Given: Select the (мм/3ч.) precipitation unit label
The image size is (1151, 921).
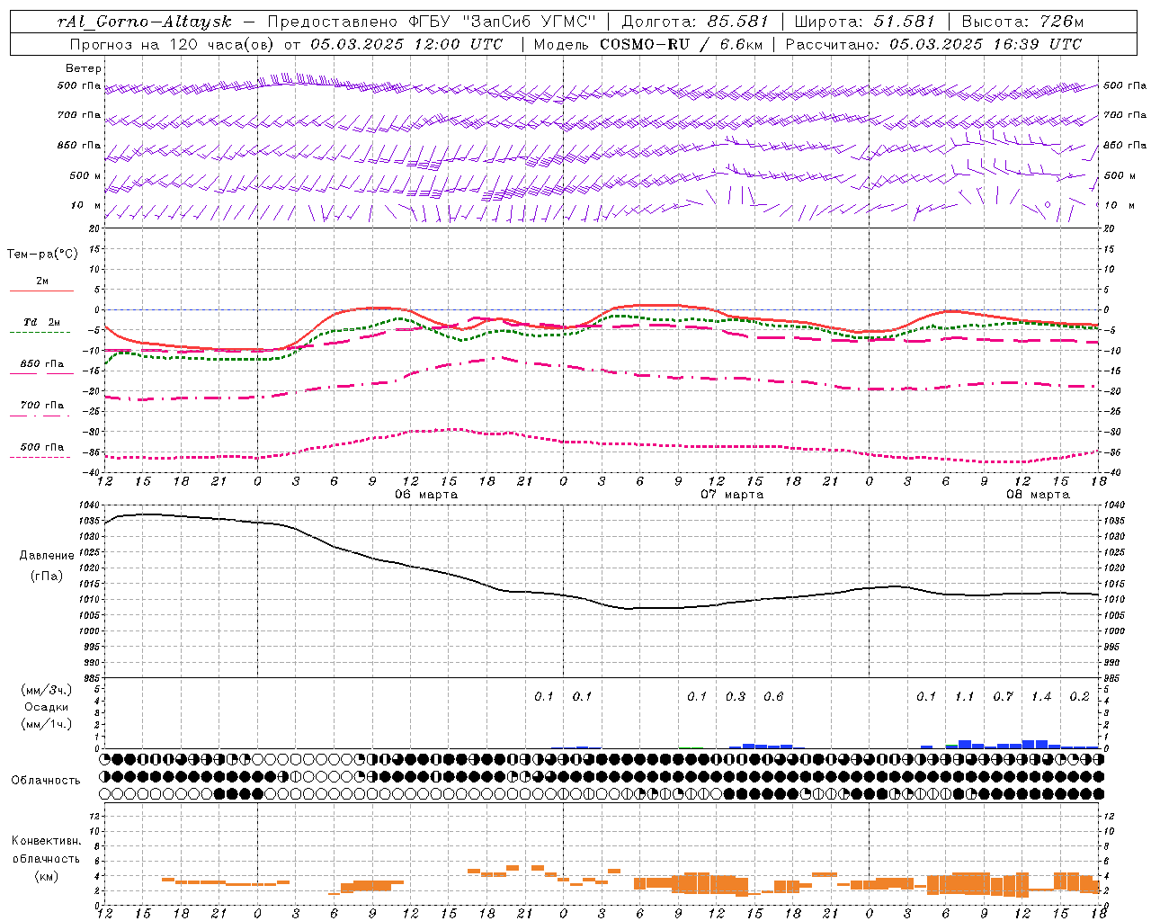Looking at the screenshot, I should 47,690.
